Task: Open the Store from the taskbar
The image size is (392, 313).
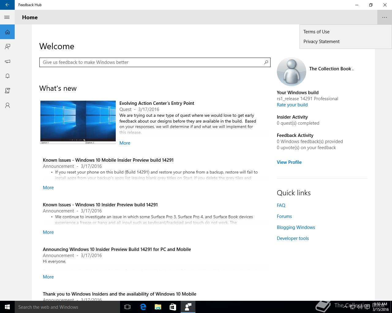Action: click(173, 307)
